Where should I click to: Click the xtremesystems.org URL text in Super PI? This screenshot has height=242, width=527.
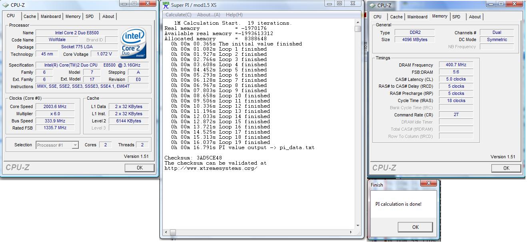coord(211,168)
